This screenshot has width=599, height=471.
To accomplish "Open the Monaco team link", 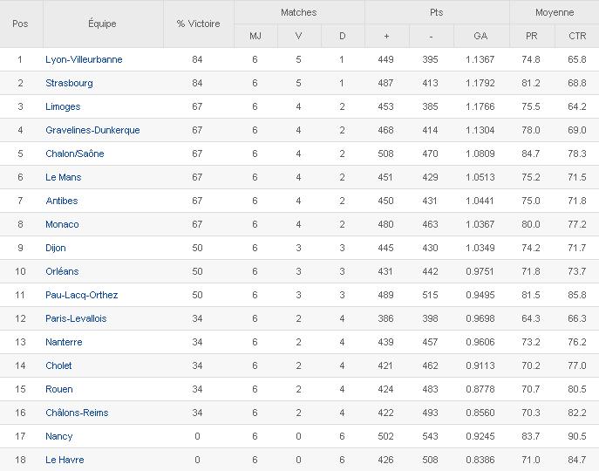I will [62, 224].
